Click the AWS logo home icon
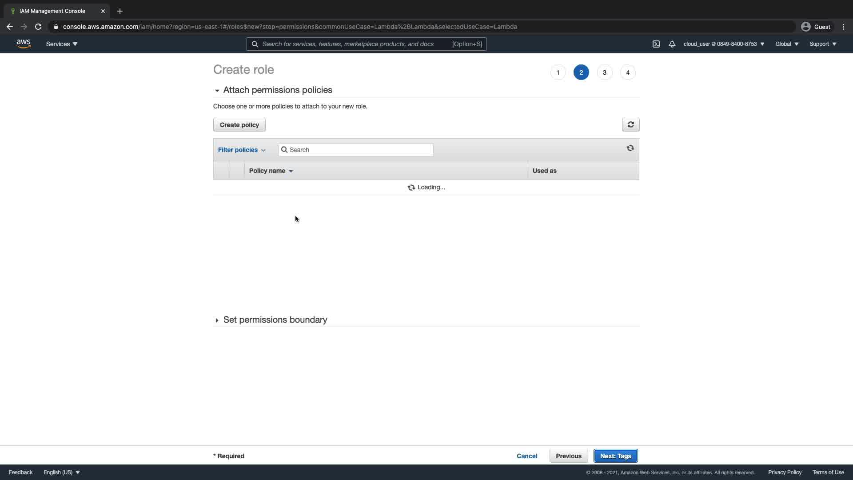 [23, 44]
